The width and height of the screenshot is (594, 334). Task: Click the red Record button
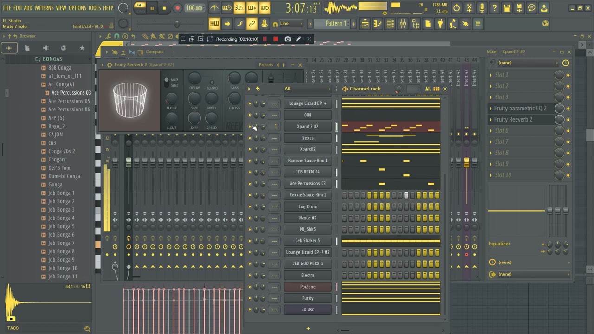(177, 8)
